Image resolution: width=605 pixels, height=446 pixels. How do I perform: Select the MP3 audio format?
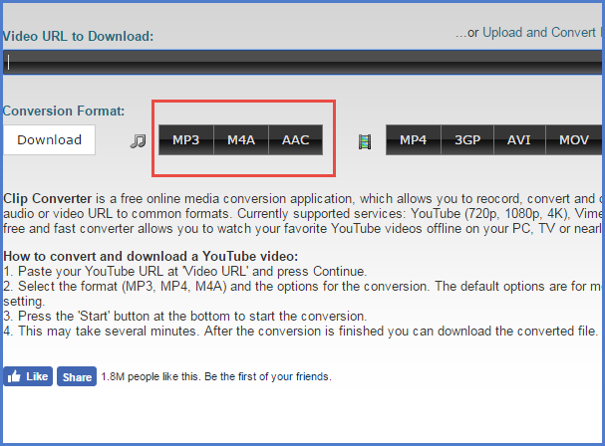coord(186,140)
